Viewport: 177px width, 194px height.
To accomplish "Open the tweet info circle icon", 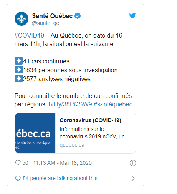I will [x=133, y=163].
